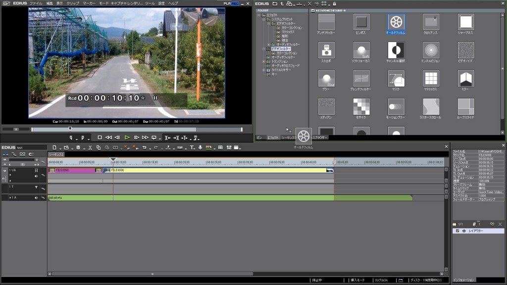
Task: Stop playback in the preview window
Action: (x=100, y=138)
